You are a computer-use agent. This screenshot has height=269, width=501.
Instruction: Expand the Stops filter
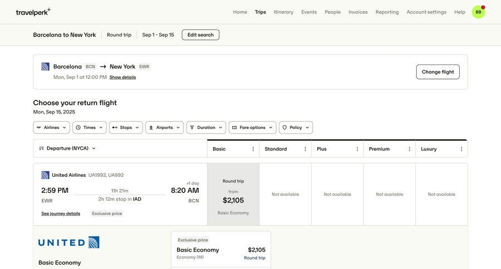tap(126, 127)
